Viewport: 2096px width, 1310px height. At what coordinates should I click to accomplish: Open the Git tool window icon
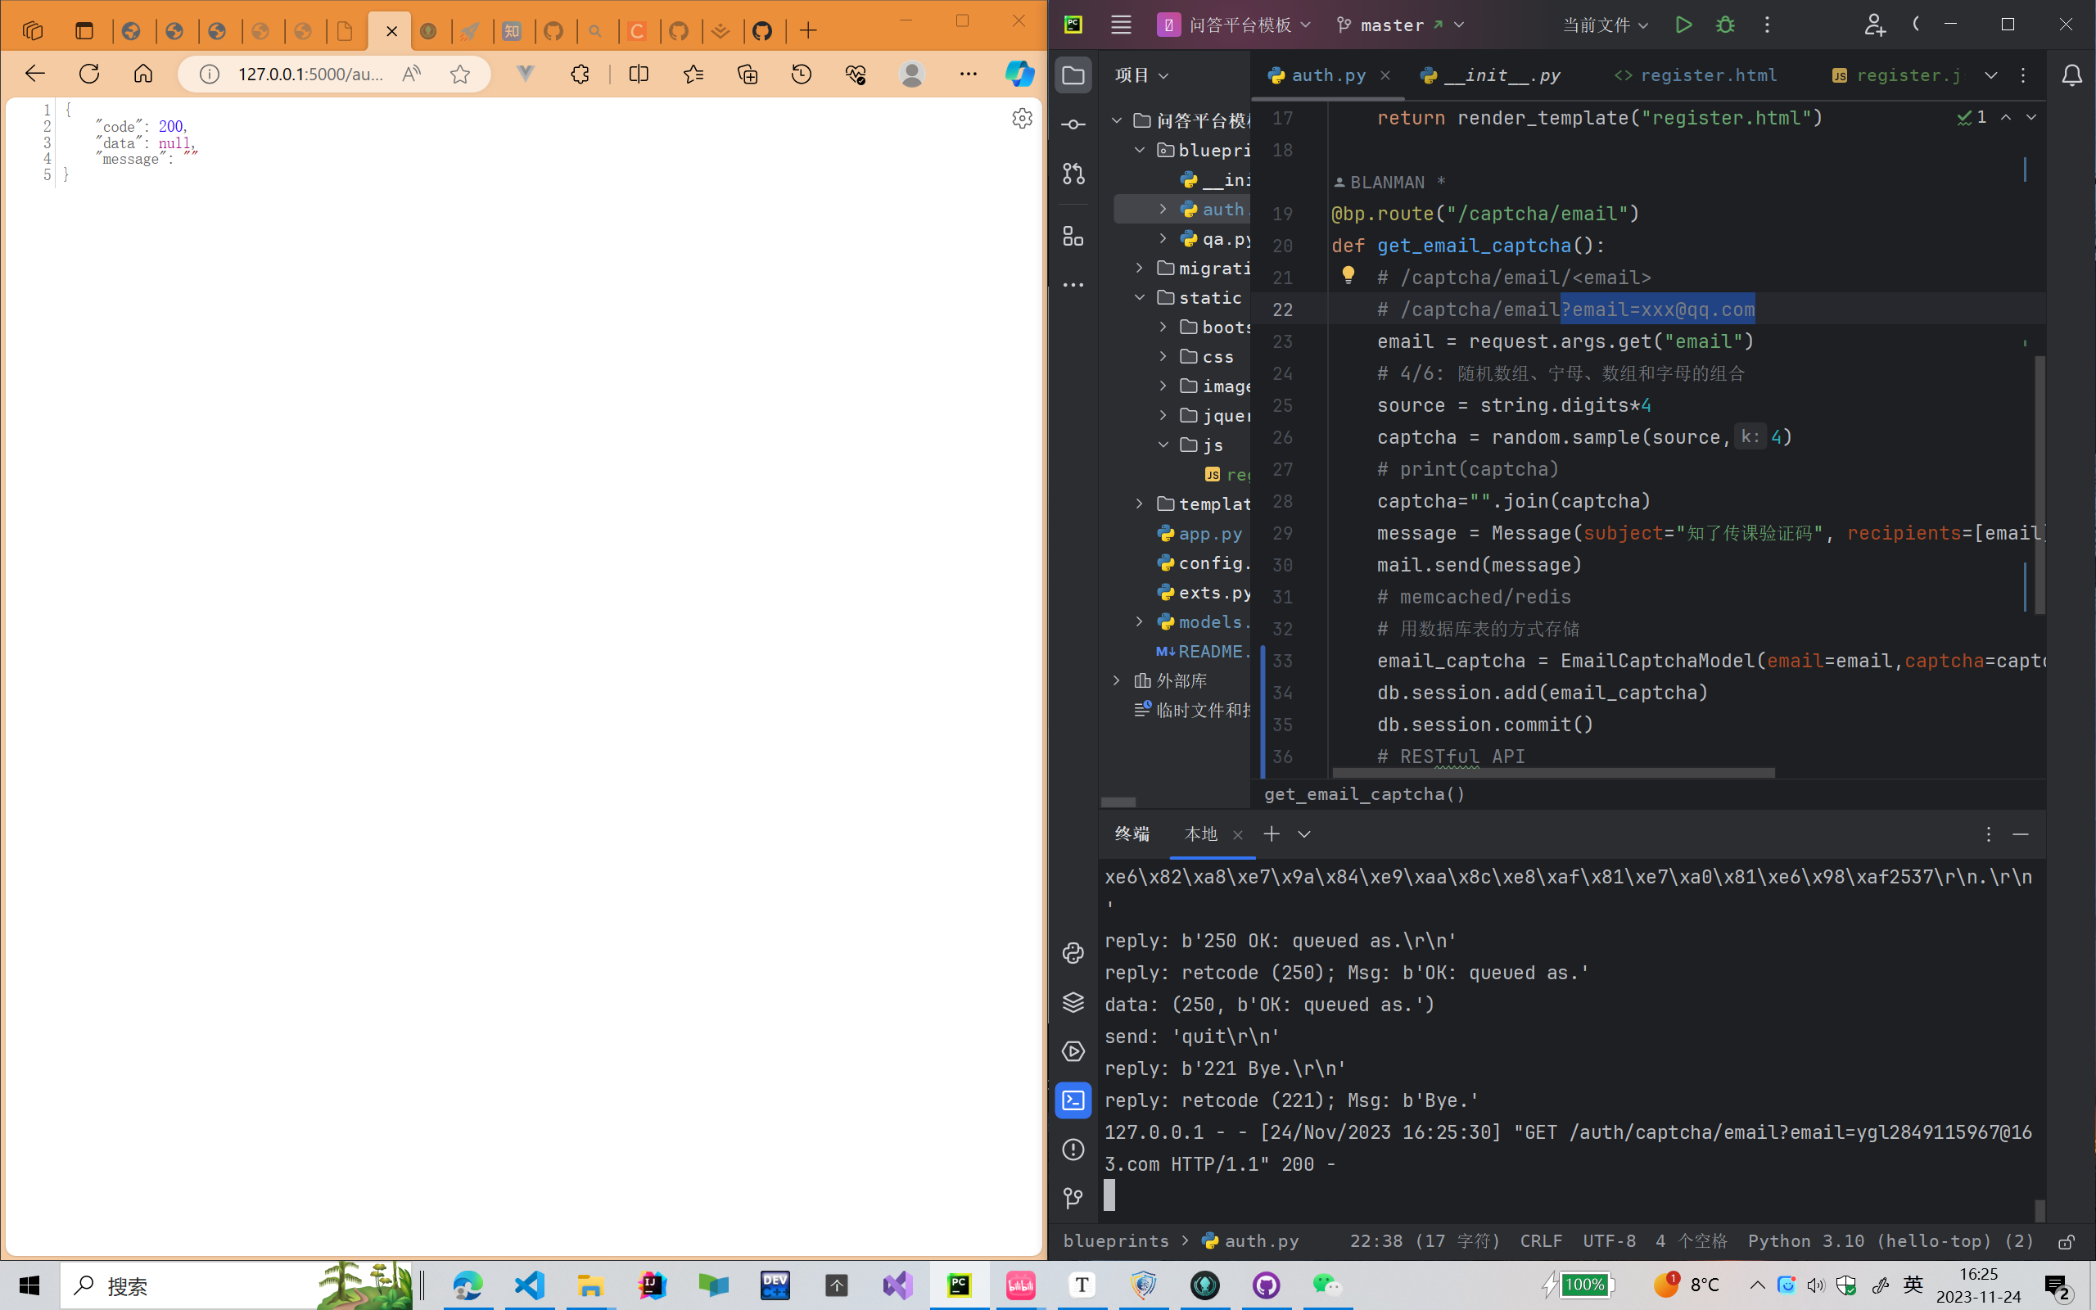[x=1073, y=1198]
